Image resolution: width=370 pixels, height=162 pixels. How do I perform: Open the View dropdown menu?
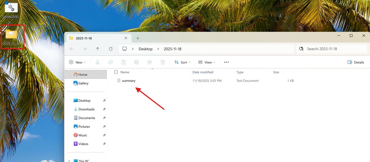pos(207,62)
